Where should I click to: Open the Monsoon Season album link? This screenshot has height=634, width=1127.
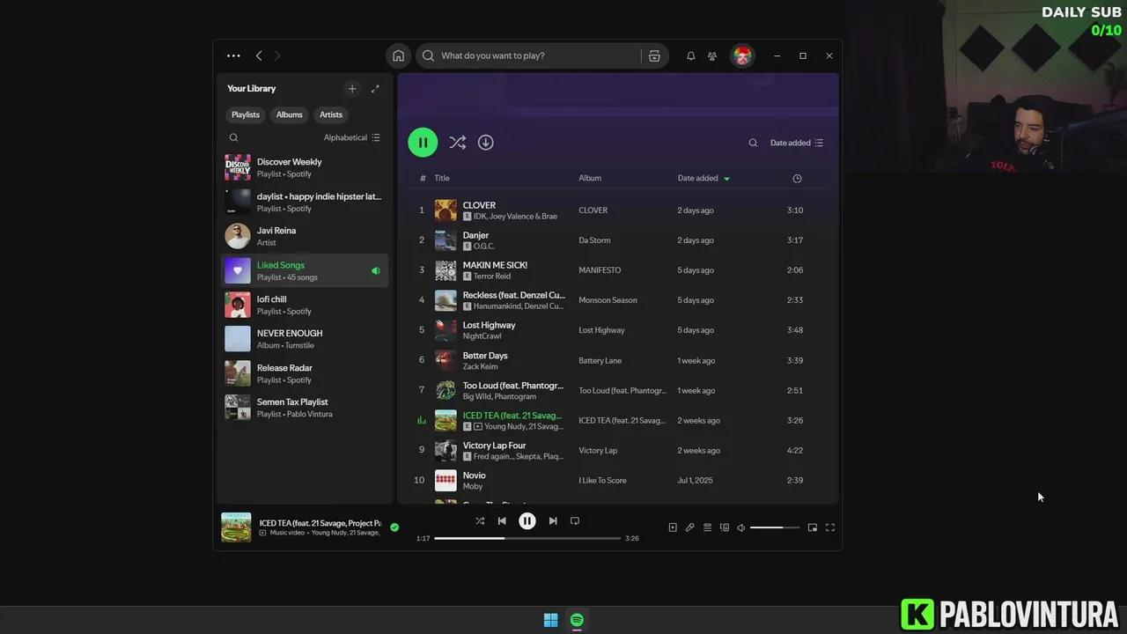(x=608, y=300)
